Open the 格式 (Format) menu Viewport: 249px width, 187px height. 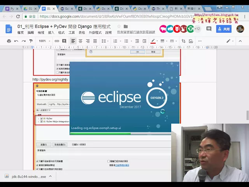[61, 33]
